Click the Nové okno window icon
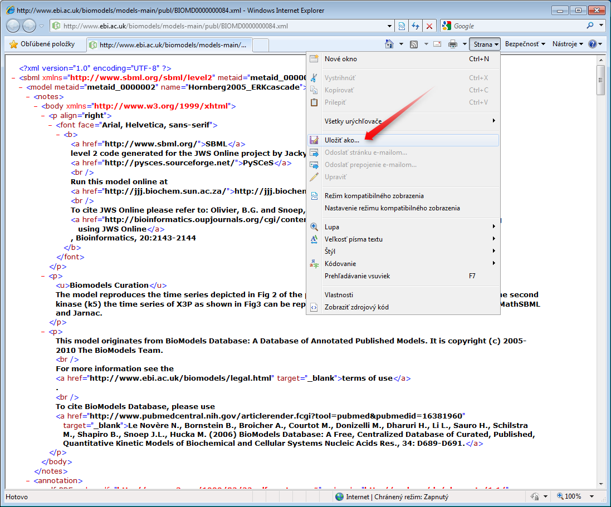Viewport: 611px width, 507px height. pos(314,59)
